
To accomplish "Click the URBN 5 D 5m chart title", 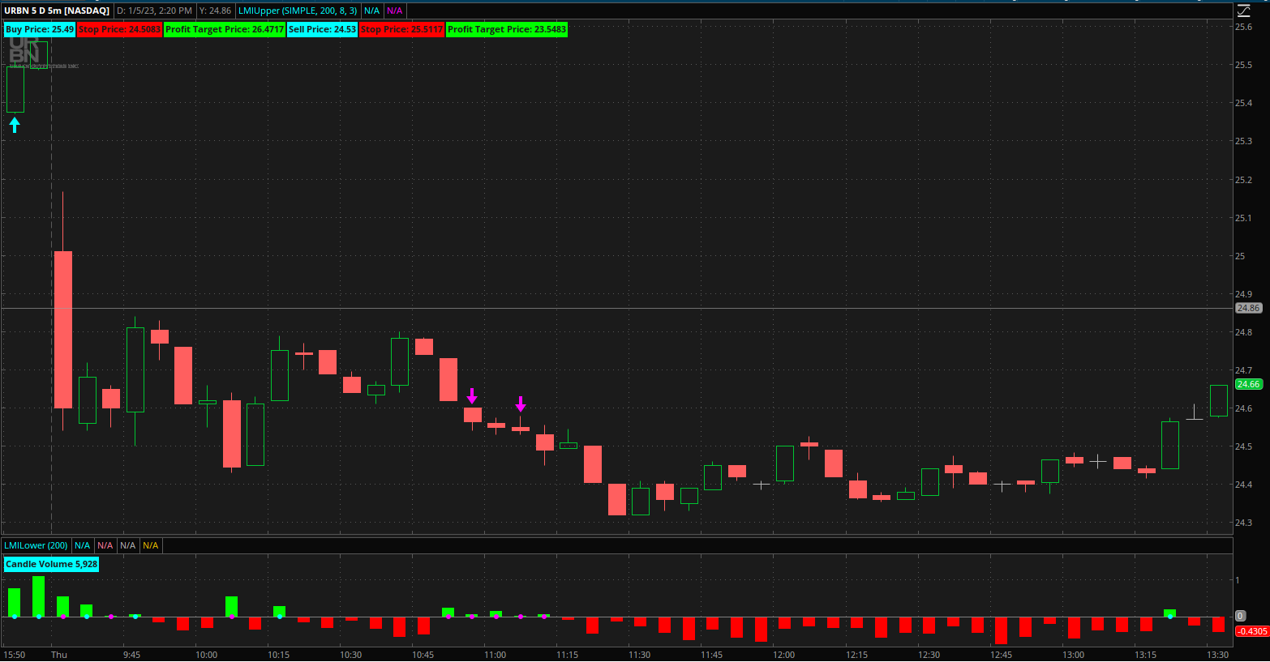I will pos(57,11).
